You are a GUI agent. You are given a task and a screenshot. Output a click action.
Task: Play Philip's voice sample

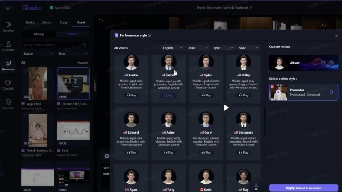243,95
